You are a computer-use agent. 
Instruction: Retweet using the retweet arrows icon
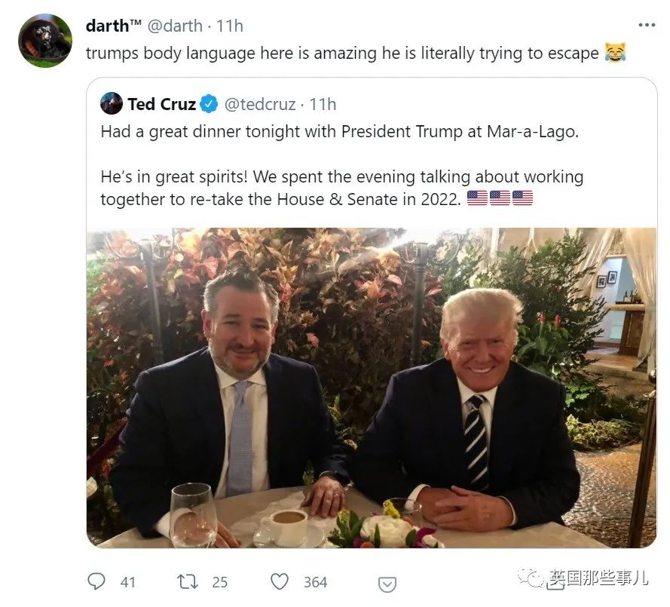(188, 581)
